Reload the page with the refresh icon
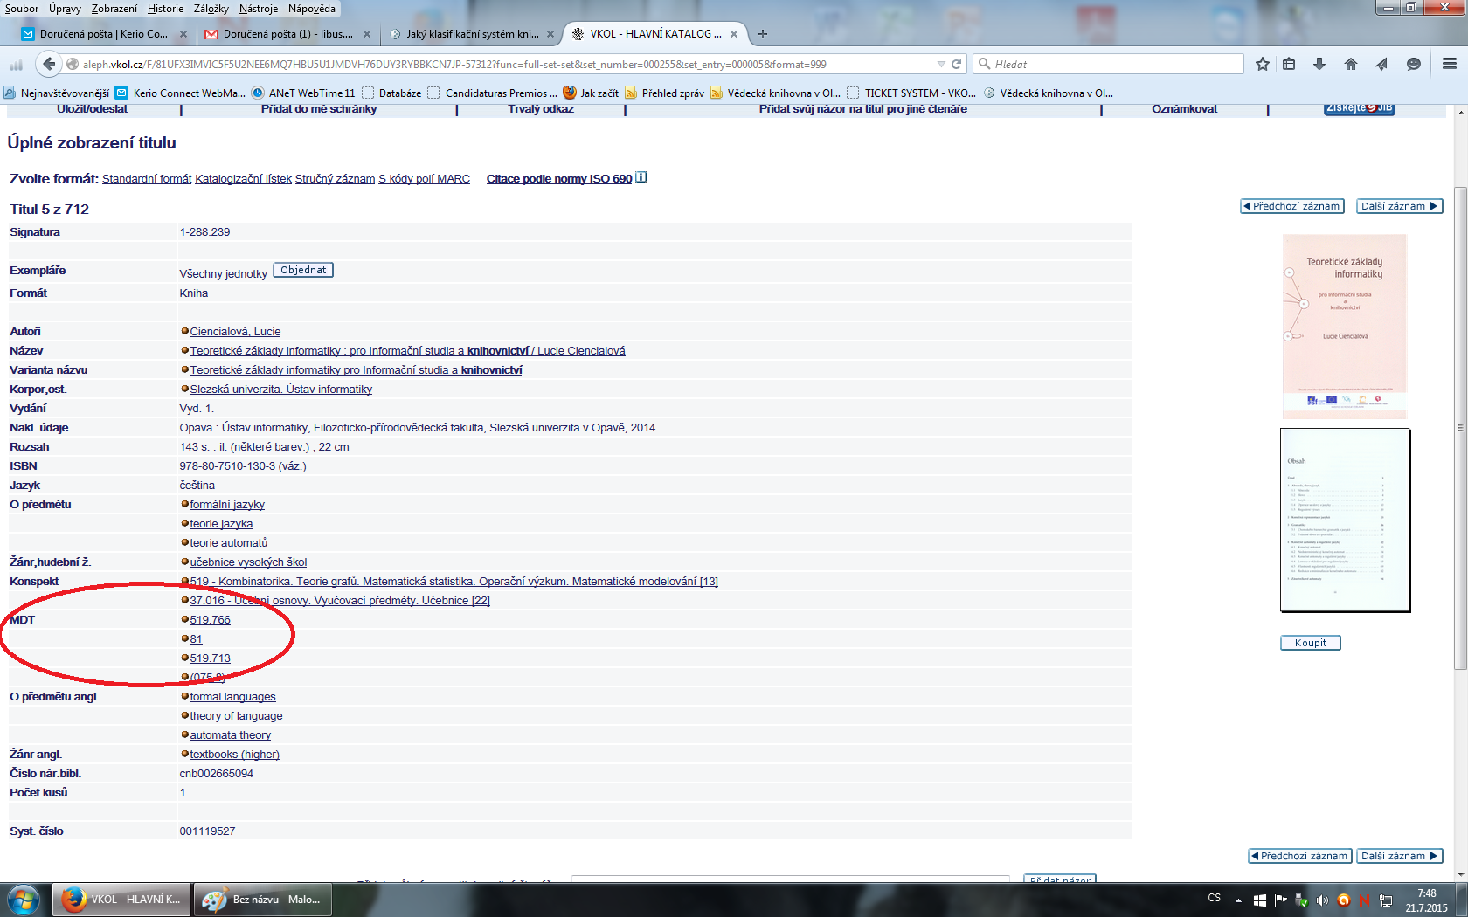Image resolution: width=1468 pixels, height=917 pixels. click(957, 64)
